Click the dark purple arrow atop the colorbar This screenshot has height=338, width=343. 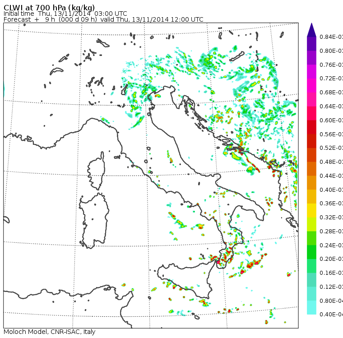pyautogui.click(x=311, y=30)
